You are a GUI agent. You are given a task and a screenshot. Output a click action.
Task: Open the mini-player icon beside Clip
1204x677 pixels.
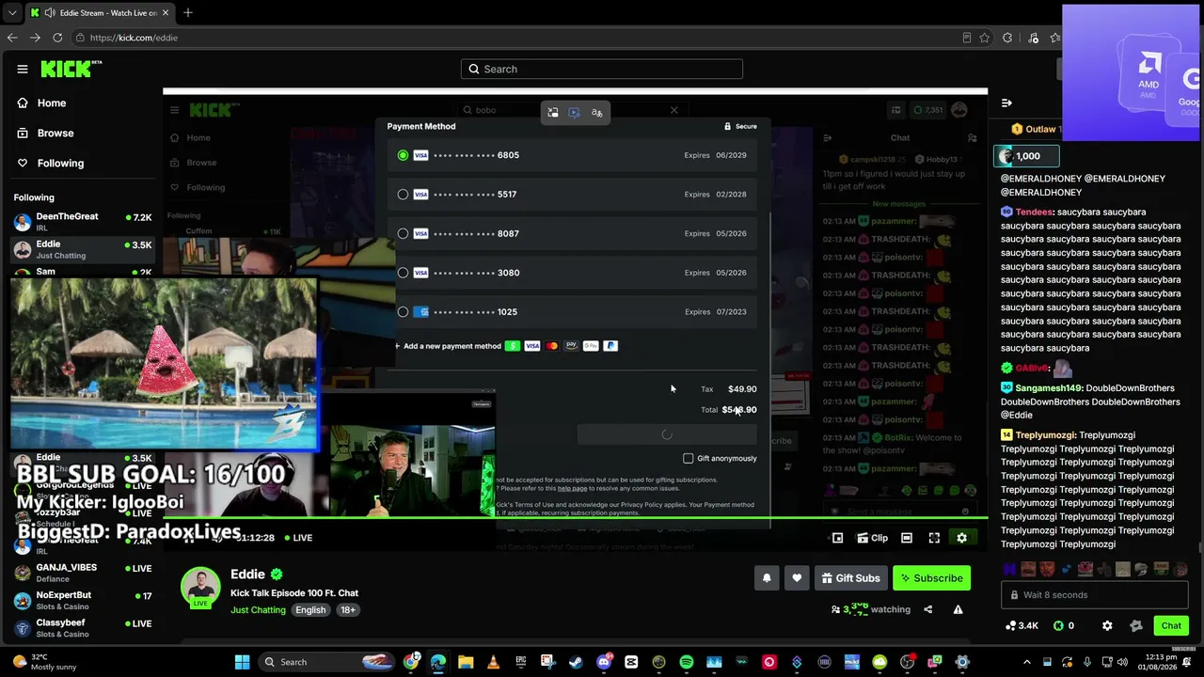(x=837, y=538)
